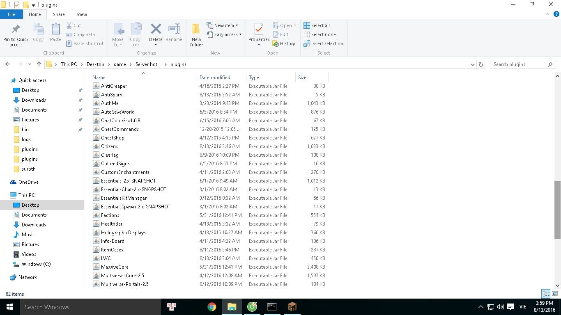Go up one folder level arrow
The image size is (561, 315).
coord(39,64)
